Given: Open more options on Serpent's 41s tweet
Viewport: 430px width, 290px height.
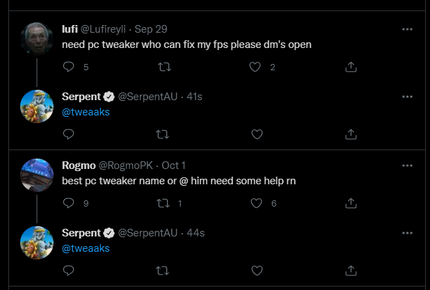Looking at the screenshot, I should (407, 97).
